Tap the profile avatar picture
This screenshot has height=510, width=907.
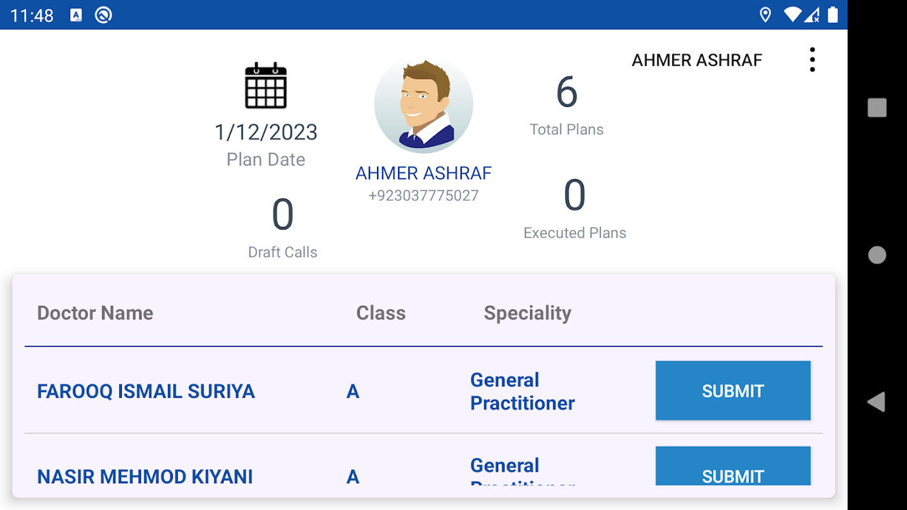pyautogui.click(x=424, y=105)
